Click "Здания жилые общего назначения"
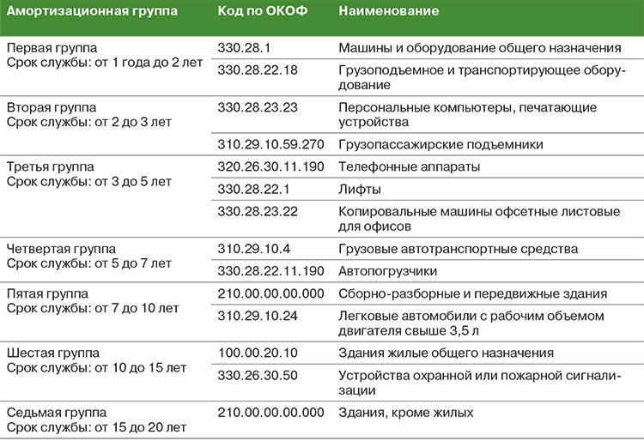This screenshot has width=644, height=441. [446, 353]
